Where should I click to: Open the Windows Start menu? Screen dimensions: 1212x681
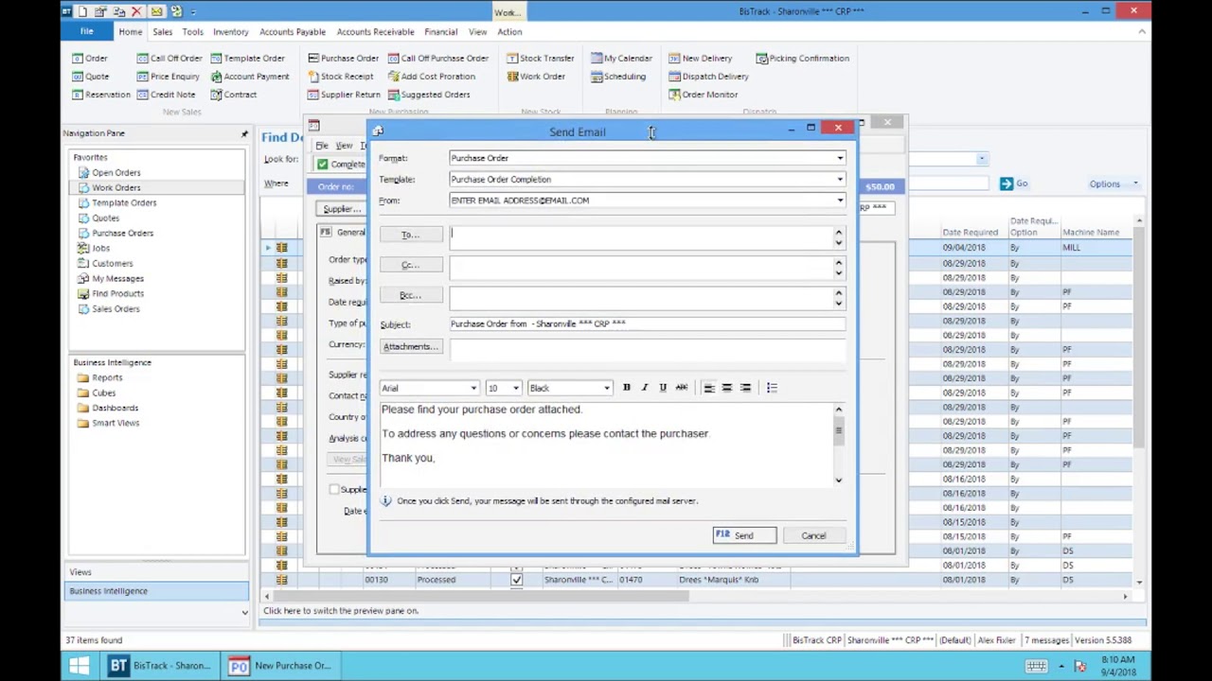pos(80,665)
